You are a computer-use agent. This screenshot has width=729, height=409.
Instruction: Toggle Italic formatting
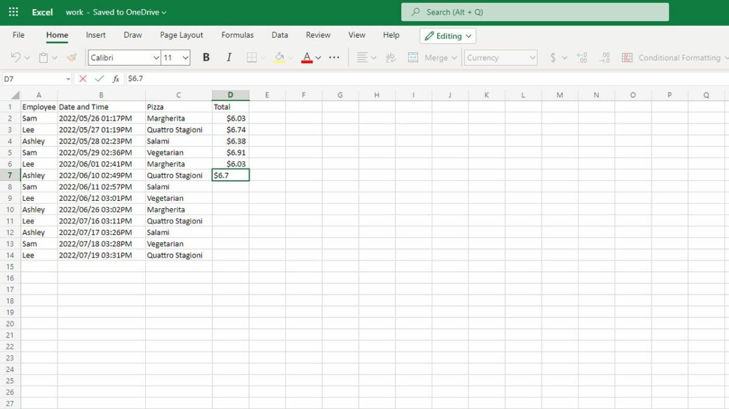(x=229, y=58)
